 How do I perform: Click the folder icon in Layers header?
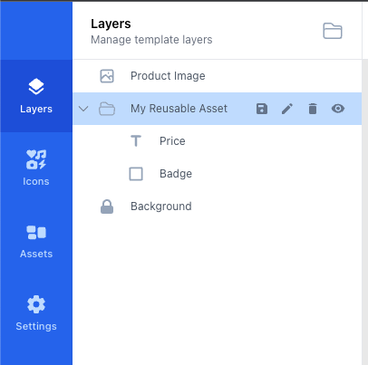333,31
